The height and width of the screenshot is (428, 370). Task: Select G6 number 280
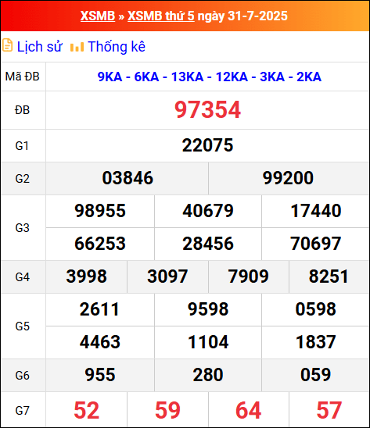pyautogui.click(x=208, y=375)
